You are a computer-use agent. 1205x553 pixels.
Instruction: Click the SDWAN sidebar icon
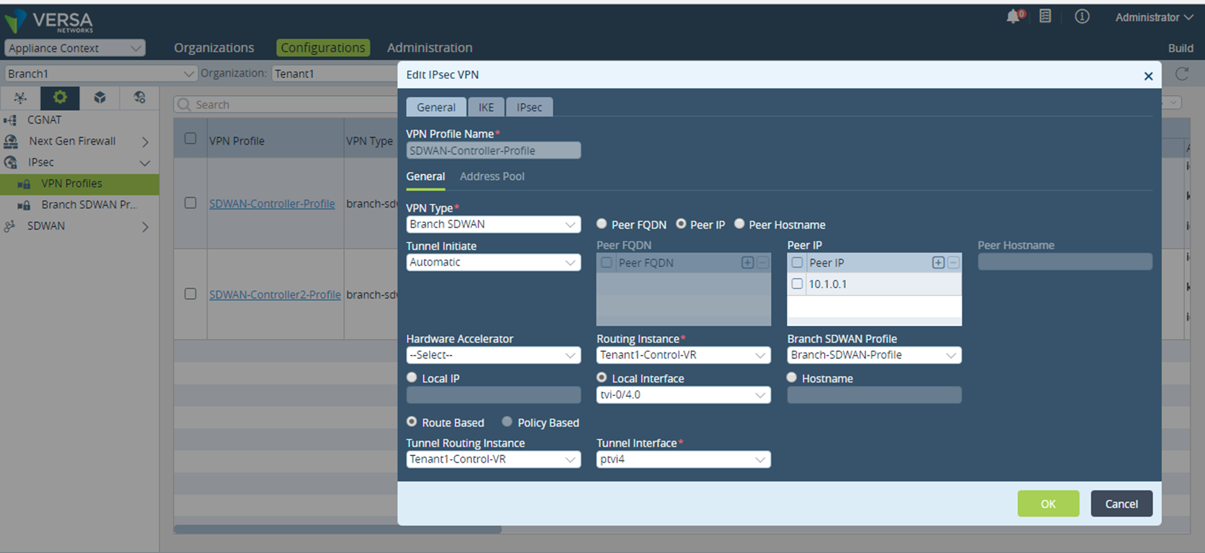(10, 226)
